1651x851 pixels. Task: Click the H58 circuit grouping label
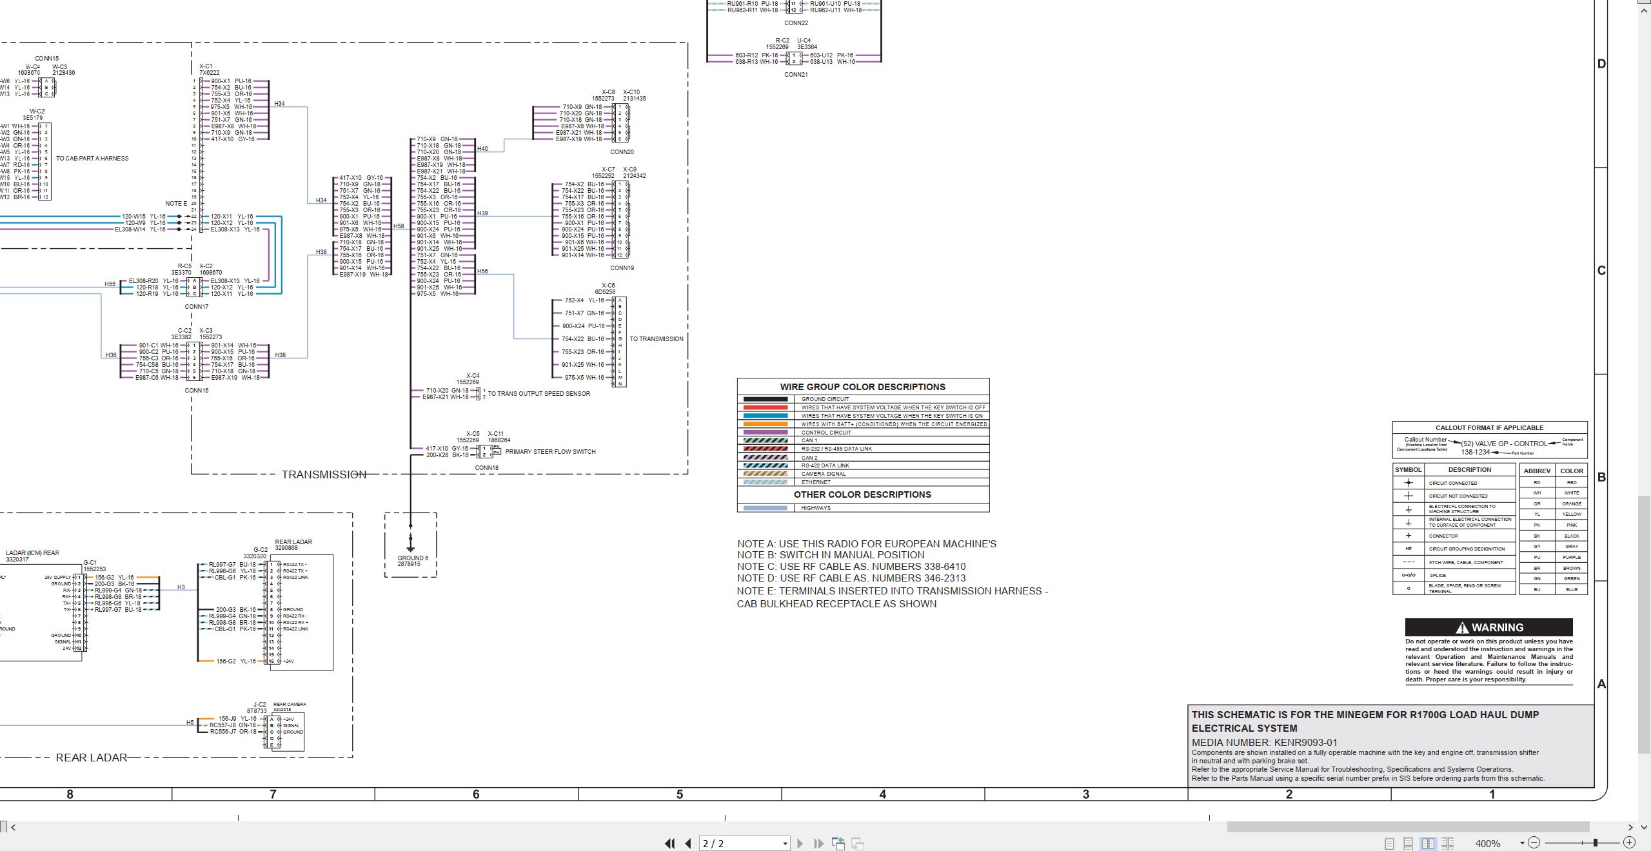tap(399, 226)
